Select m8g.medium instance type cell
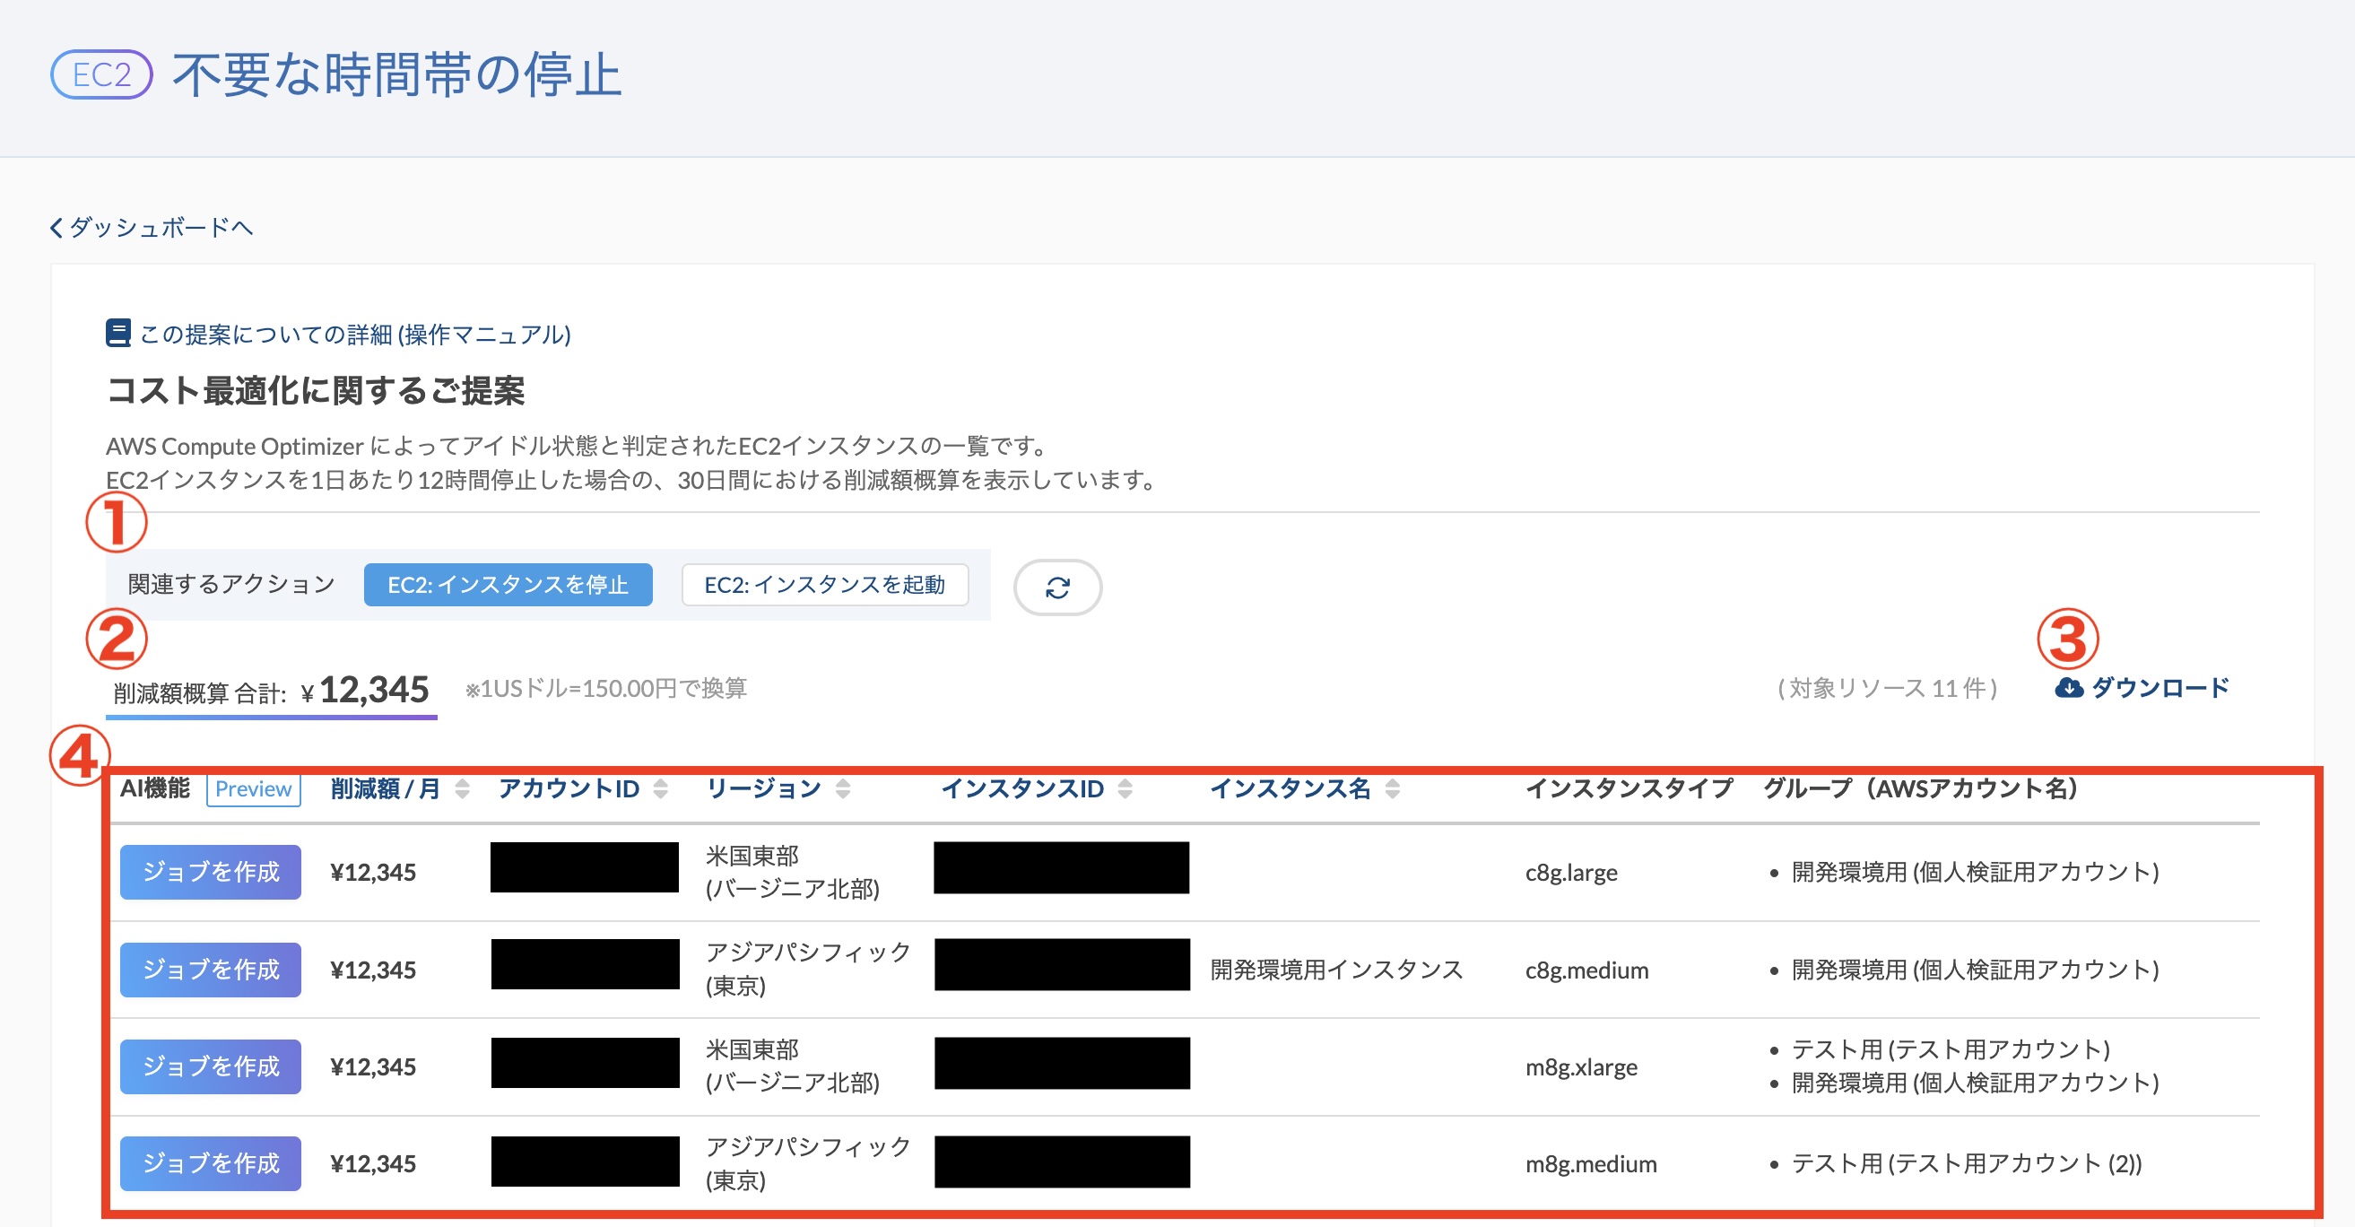Screen dimensions: 2355x1227 1591,1165
